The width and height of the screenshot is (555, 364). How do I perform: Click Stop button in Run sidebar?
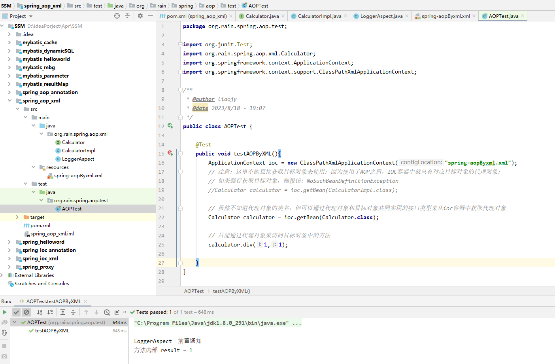click(4, 346)
